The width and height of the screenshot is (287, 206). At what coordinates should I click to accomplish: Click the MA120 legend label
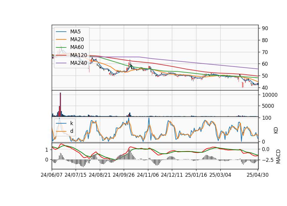[x=79, y=55]
